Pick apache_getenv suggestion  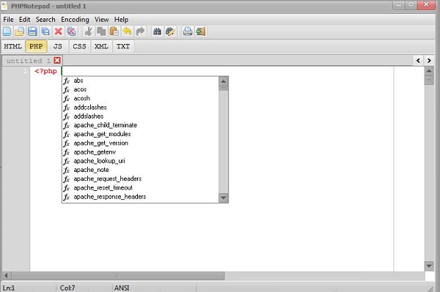coord(140,152)
